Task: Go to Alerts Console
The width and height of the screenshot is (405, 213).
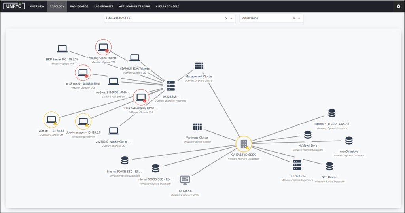Action: click(x=167, y=6)
